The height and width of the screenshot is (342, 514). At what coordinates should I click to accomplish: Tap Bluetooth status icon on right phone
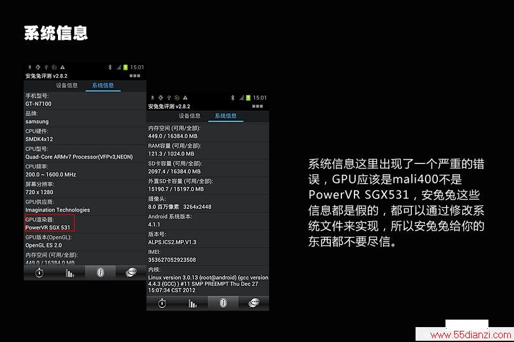(x=233, y=98)
